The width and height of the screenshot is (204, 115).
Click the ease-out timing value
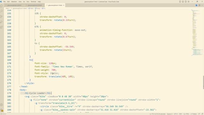[x=80, y=30]
